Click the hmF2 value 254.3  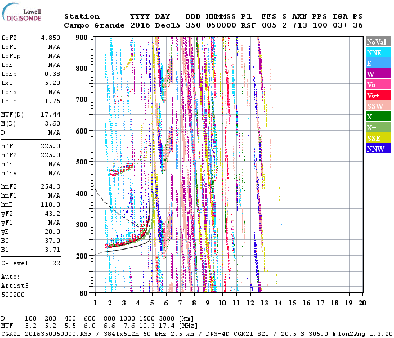tap(51, 186)
